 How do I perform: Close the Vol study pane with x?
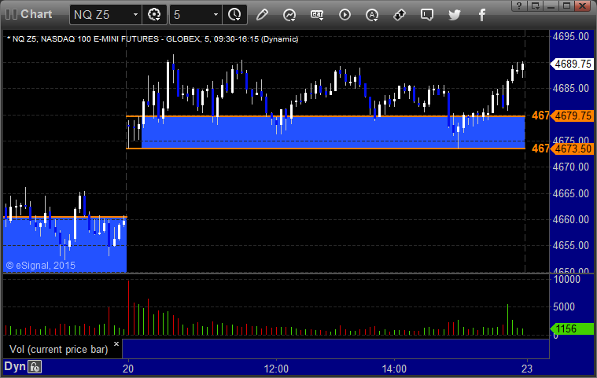pyautogui.click(x=116, y=343)
